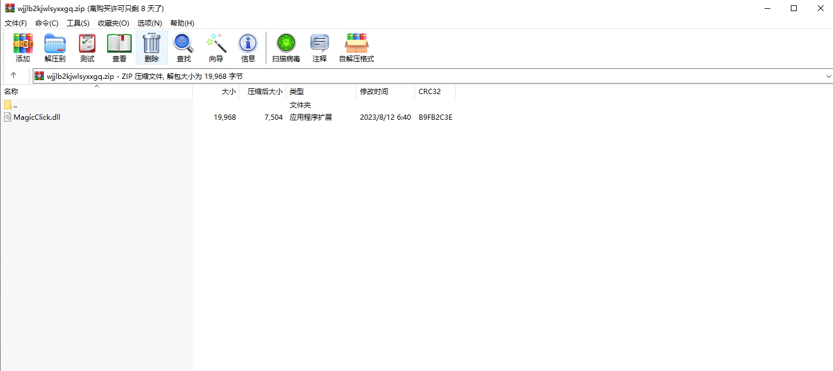Open the 文件(F) menu
This screenshot has height=371, width=833.
[16, 23]
